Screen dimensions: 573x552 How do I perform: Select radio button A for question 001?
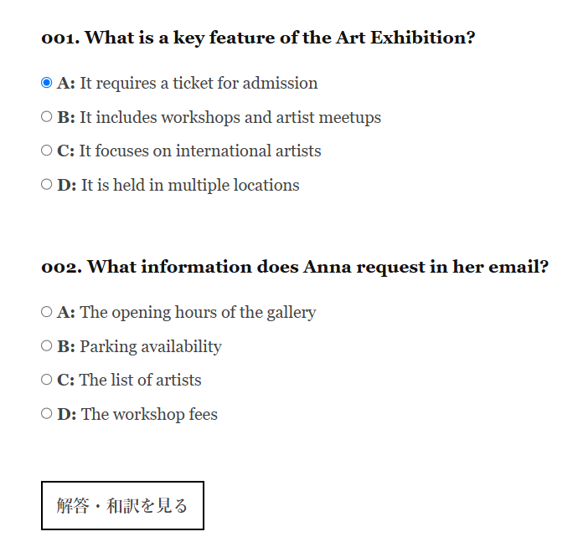46,83
